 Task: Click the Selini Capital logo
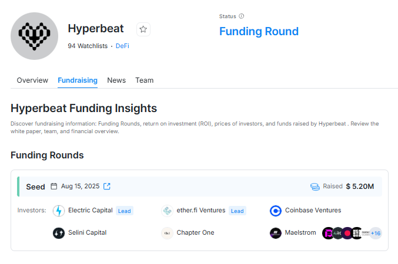[x=59, y=233]
